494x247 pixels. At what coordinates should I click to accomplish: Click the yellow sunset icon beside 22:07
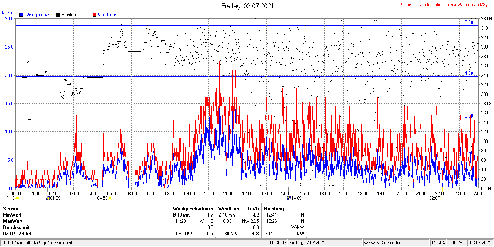point(442,198)
